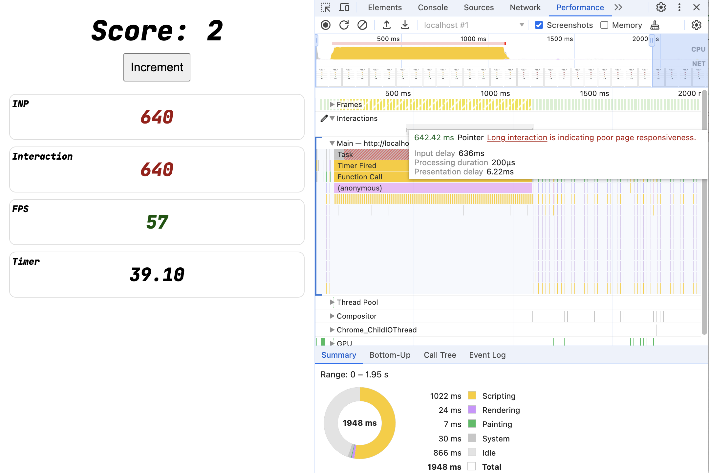Click the Increment button
This screenshot has width=709, height=473.
pos(157,67)
